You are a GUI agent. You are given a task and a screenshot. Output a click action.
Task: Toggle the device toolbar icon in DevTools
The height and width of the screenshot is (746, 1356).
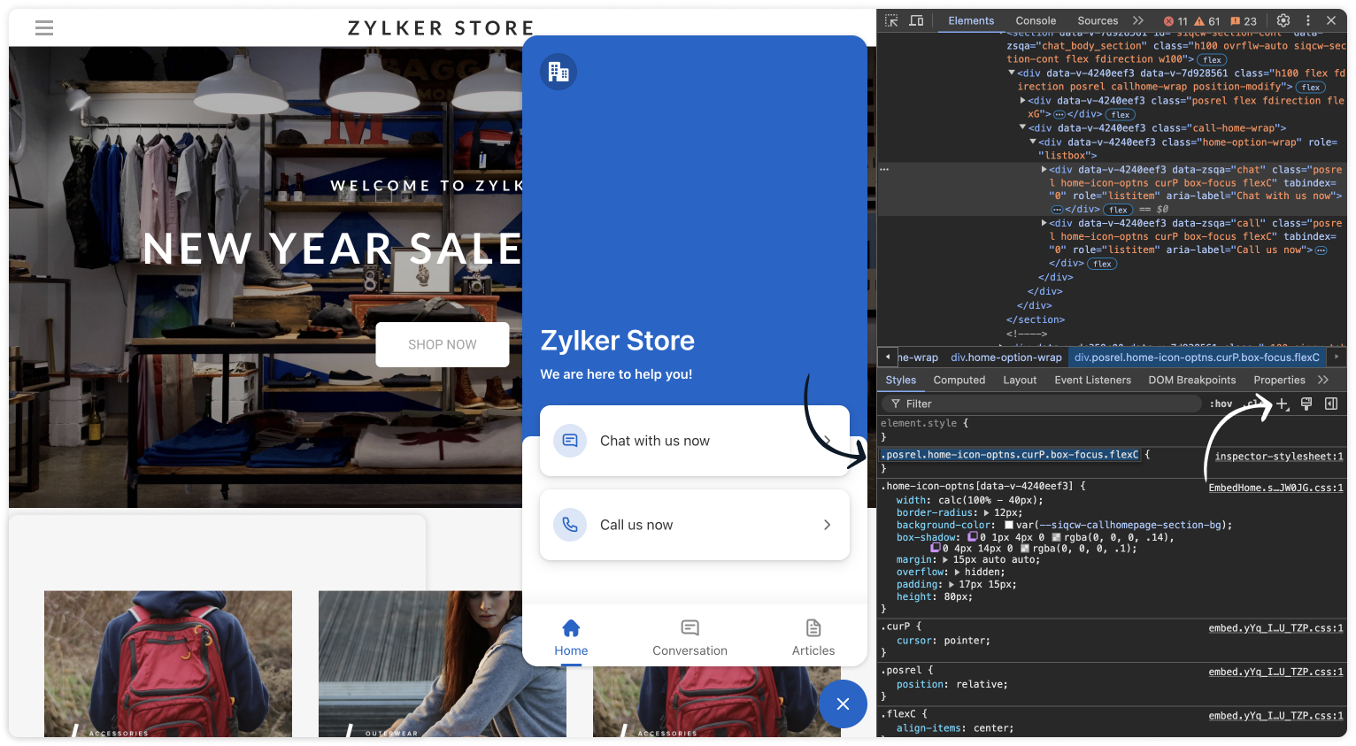click(x=916, y=20)
